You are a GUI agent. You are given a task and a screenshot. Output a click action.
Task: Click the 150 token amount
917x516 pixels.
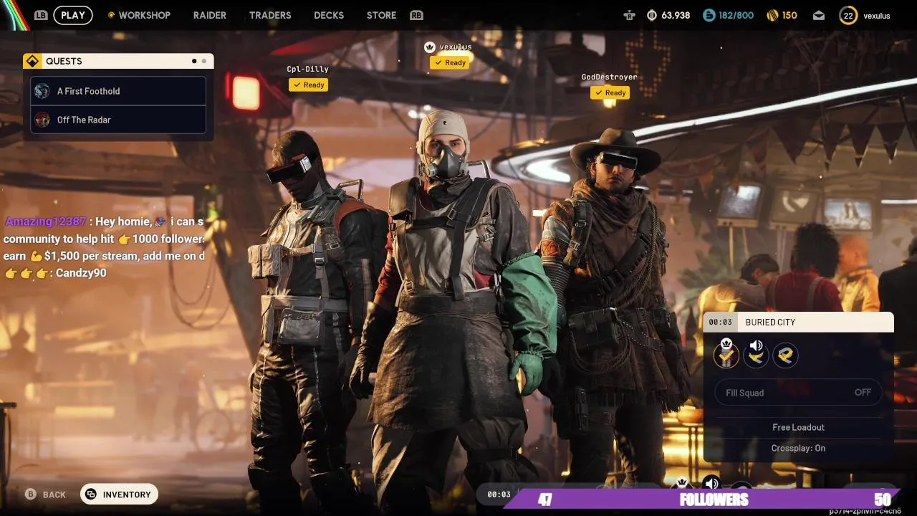(789, 15)
